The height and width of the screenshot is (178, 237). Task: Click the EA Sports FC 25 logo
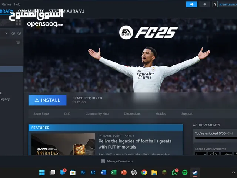pos(149,32)
